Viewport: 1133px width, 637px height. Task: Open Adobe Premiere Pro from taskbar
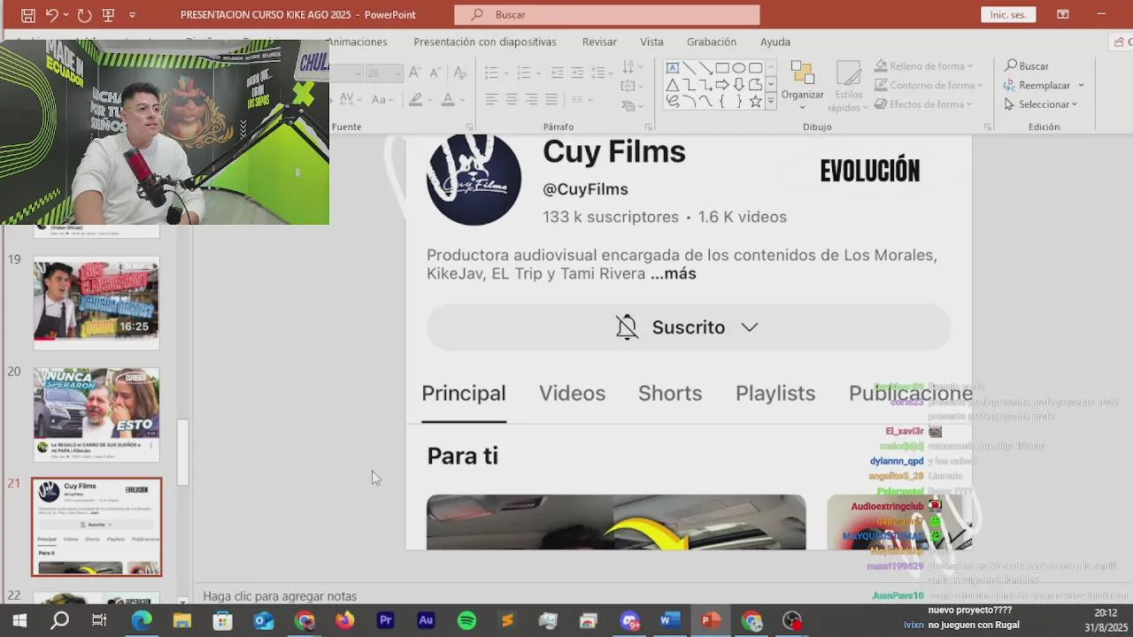pos(385,621)
